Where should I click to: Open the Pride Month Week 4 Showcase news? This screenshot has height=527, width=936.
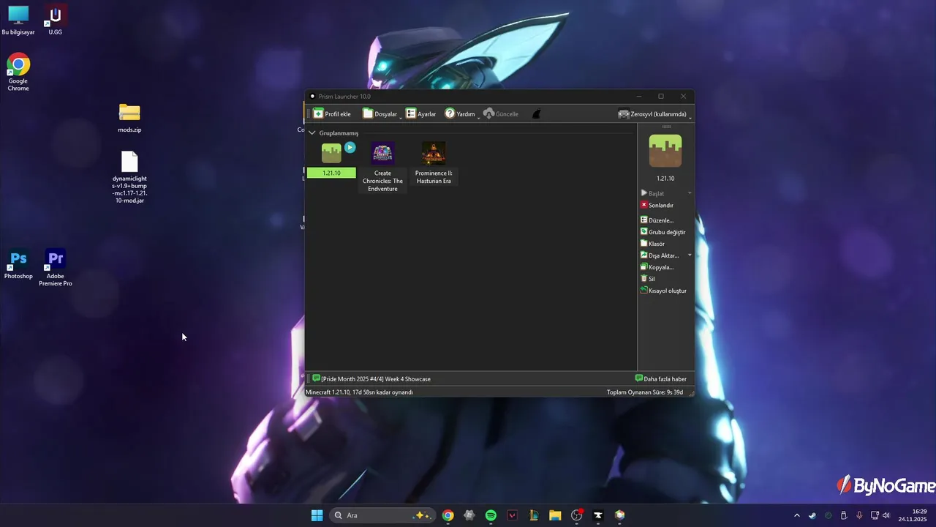[x=371, y=379]
